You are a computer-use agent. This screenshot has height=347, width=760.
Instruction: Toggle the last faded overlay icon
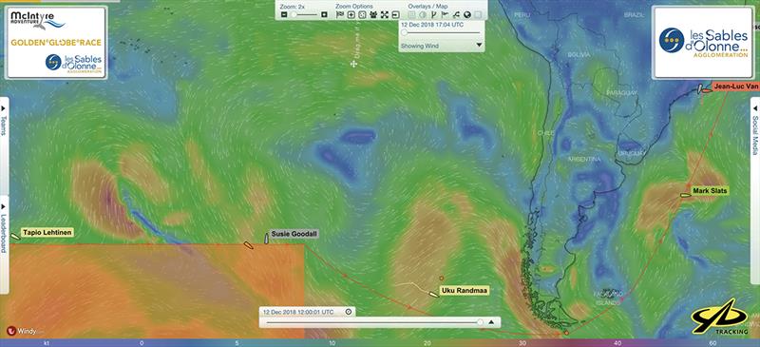(479, 14)
